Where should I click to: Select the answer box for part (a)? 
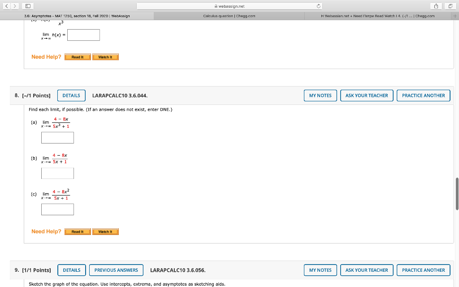57,137
